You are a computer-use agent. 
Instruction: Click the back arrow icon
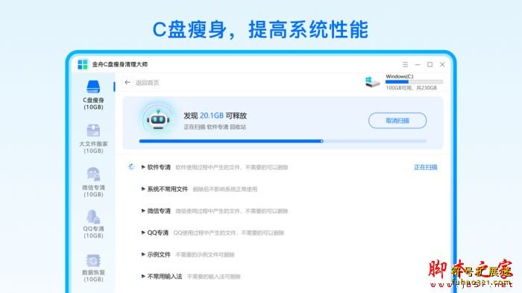click(x=128, y=82)
